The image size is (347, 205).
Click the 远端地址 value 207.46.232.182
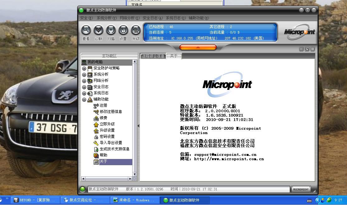tap(238, 38)
